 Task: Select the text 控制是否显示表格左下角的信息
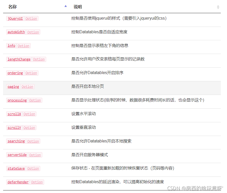100,45
